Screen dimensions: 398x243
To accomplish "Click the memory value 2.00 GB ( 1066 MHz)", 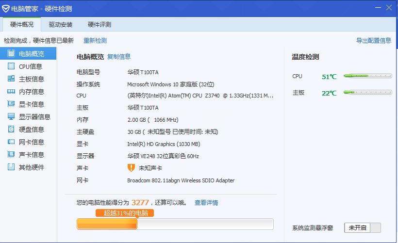I will click(153, 120).
